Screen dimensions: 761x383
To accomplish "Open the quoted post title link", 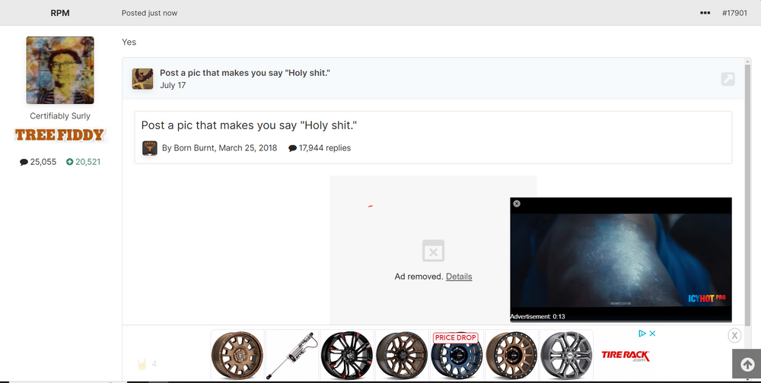I will (x=244, y=72).
